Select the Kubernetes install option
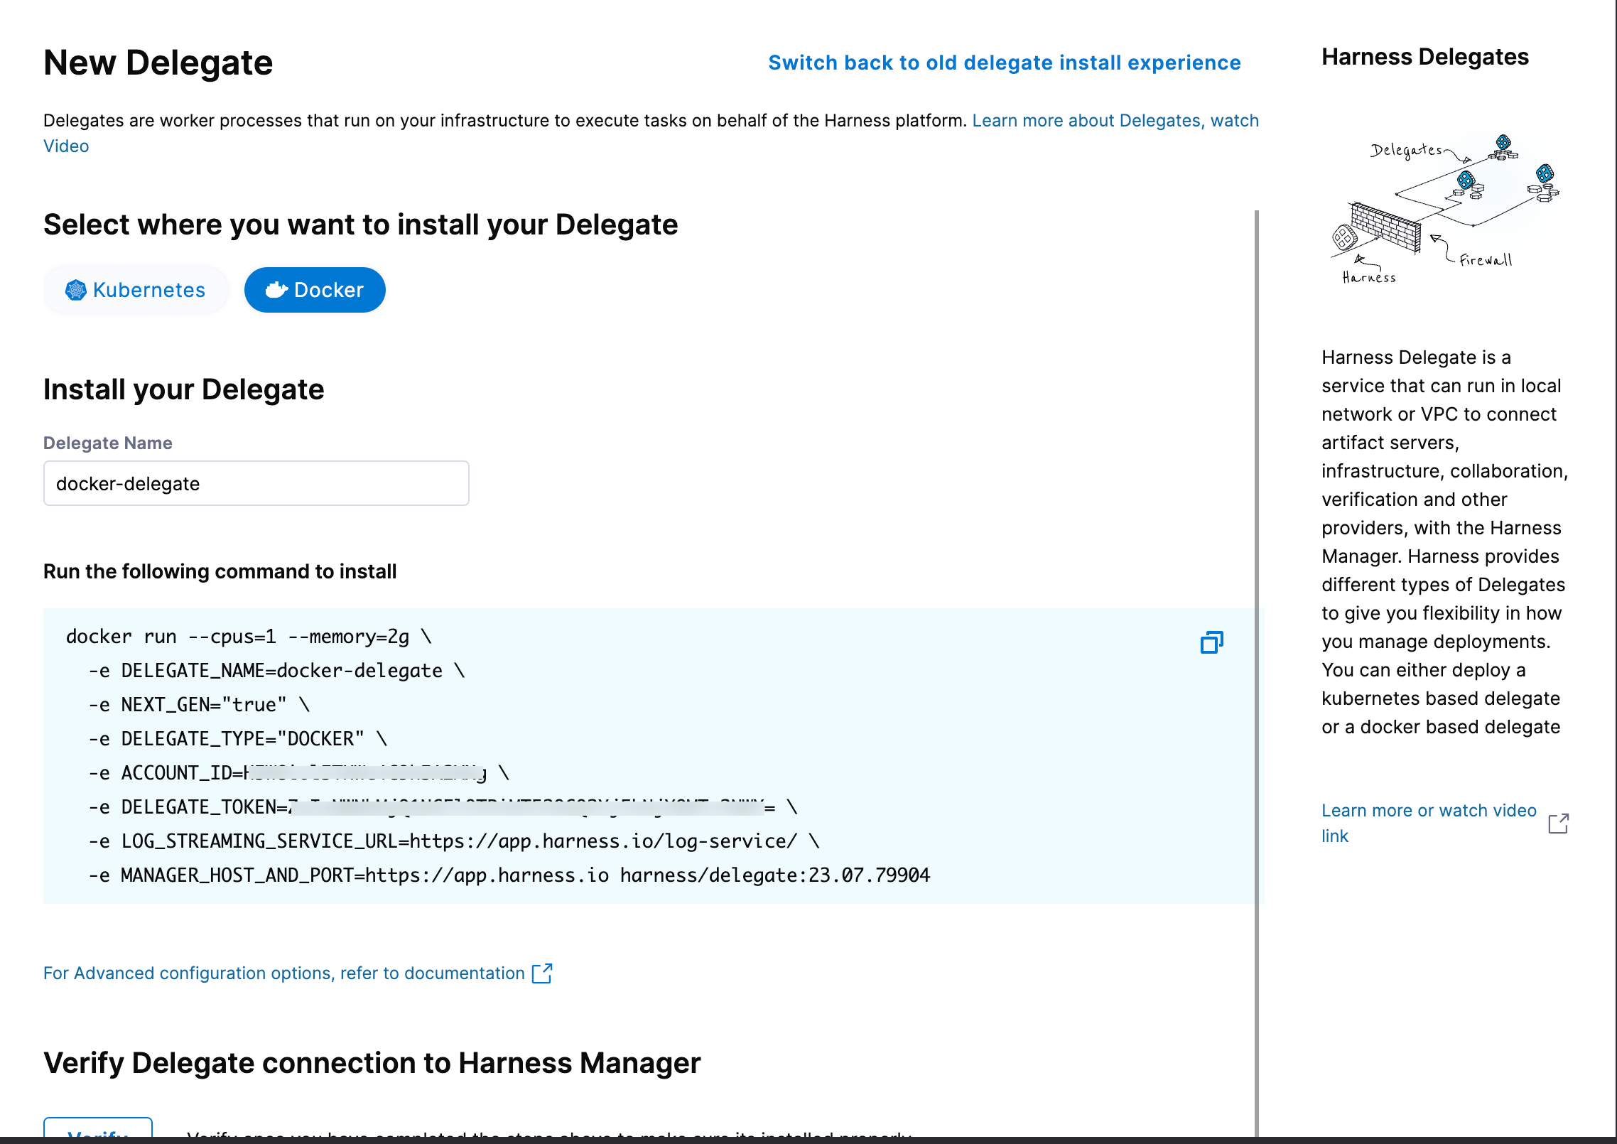 click(x=136, y=290)
